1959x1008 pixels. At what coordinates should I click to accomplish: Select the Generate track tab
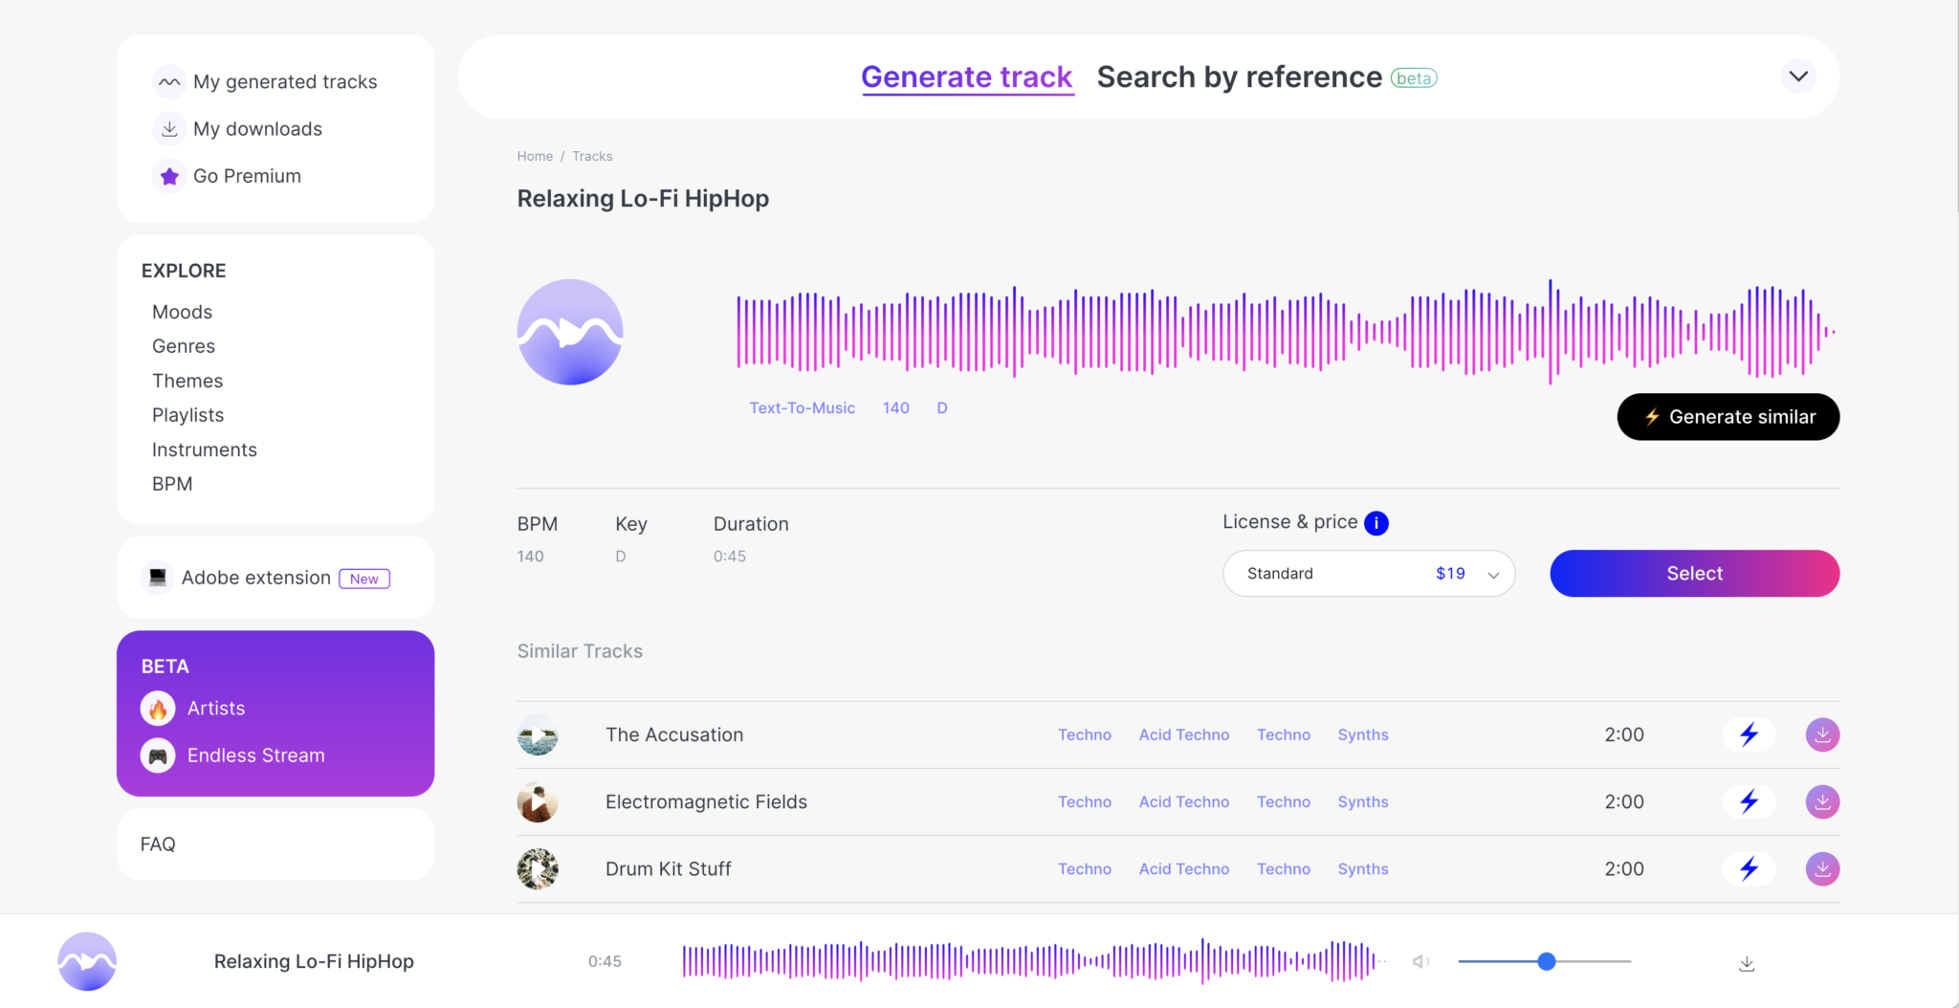[966, 77]
